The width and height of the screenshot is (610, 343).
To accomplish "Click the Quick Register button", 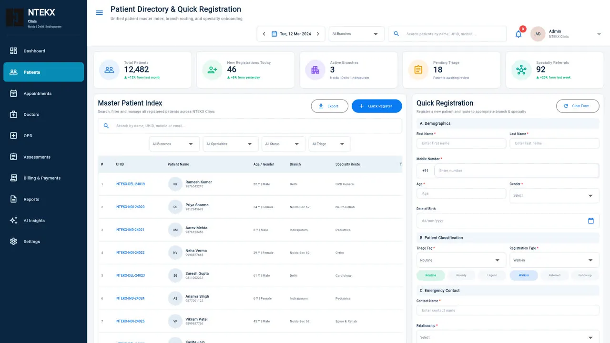I will tap(377, 106).
